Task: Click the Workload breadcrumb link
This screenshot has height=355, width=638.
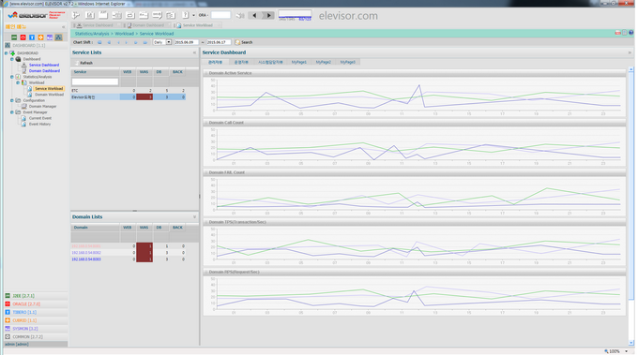Action: point(124,34)
